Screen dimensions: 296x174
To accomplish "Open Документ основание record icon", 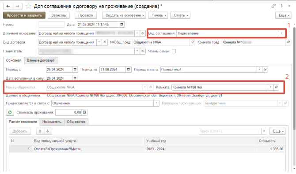I will pos(143,33).
